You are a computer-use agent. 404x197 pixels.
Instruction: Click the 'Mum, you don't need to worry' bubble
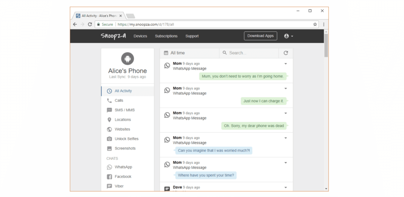(x=243, y=76)
